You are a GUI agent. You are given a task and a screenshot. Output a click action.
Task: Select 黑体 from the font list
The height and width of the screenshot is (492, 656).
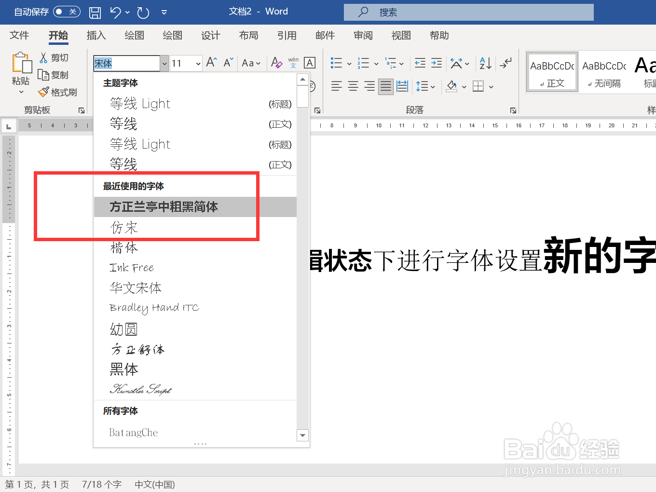click(124, 369)
